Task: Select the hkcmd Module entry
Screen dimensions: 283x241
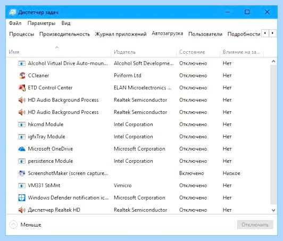Action: (x=46, y=124)
